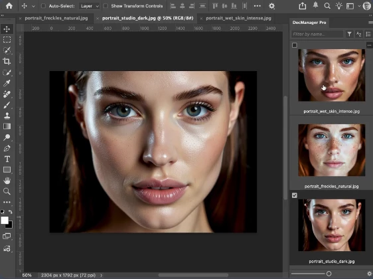
Task: Click the DocManager Pro filter funnel icon
Action: tap(349, 35)
